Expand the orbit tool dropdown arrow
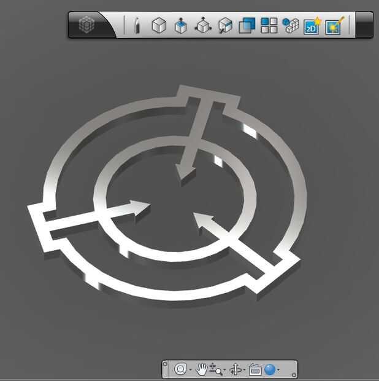This screenshot has height=381, width=379. (x=244, y=370)
